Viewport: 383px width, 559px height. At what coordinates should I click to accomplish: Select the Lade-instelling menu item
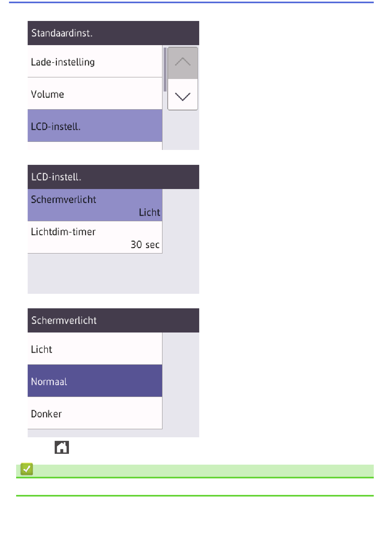coord(95,61)
